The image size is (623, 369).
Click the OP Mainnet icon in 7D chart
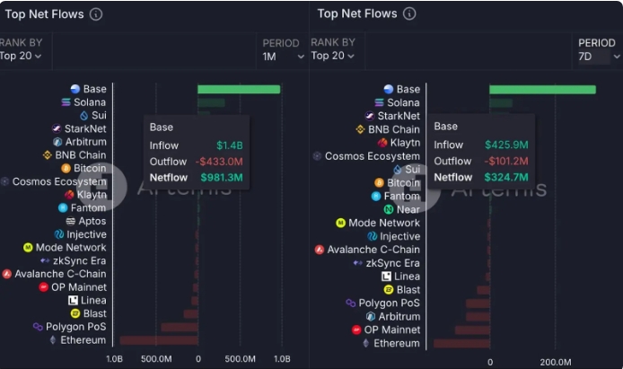point(356,329)
